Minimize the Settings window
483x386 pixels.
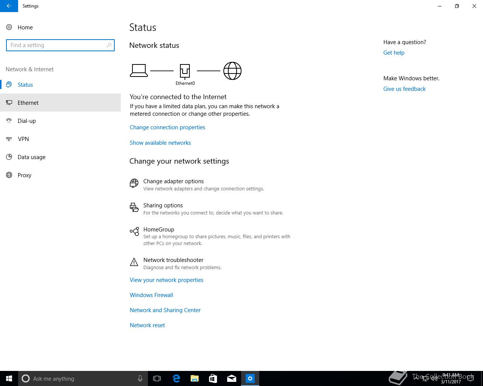tap(440, 6)
